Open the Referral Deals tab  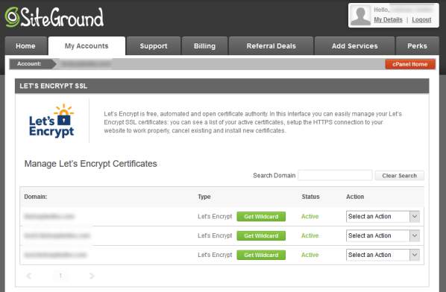pyautogui.click(x=271, y=46)
